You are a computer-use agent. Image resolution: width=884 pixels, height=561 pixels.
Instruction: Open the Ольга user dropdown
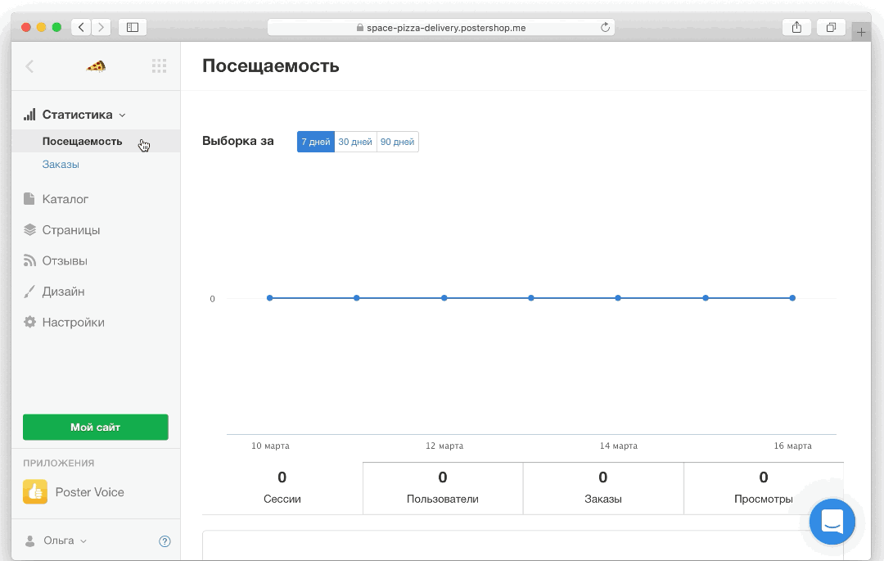coord(57,541)
